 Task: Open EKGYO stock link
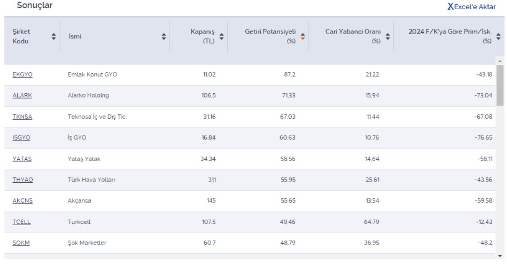(22, 74)
